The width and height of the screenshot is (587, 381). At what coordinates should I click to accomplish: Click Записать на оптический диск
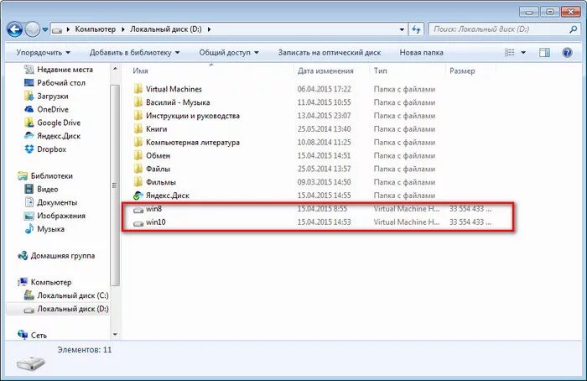(330, 52)
